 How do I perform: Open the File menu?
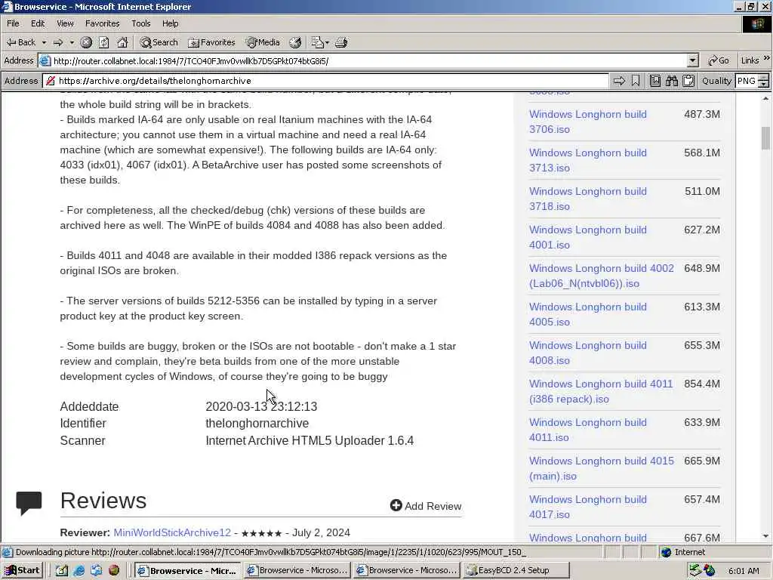[x=13, y=23]
